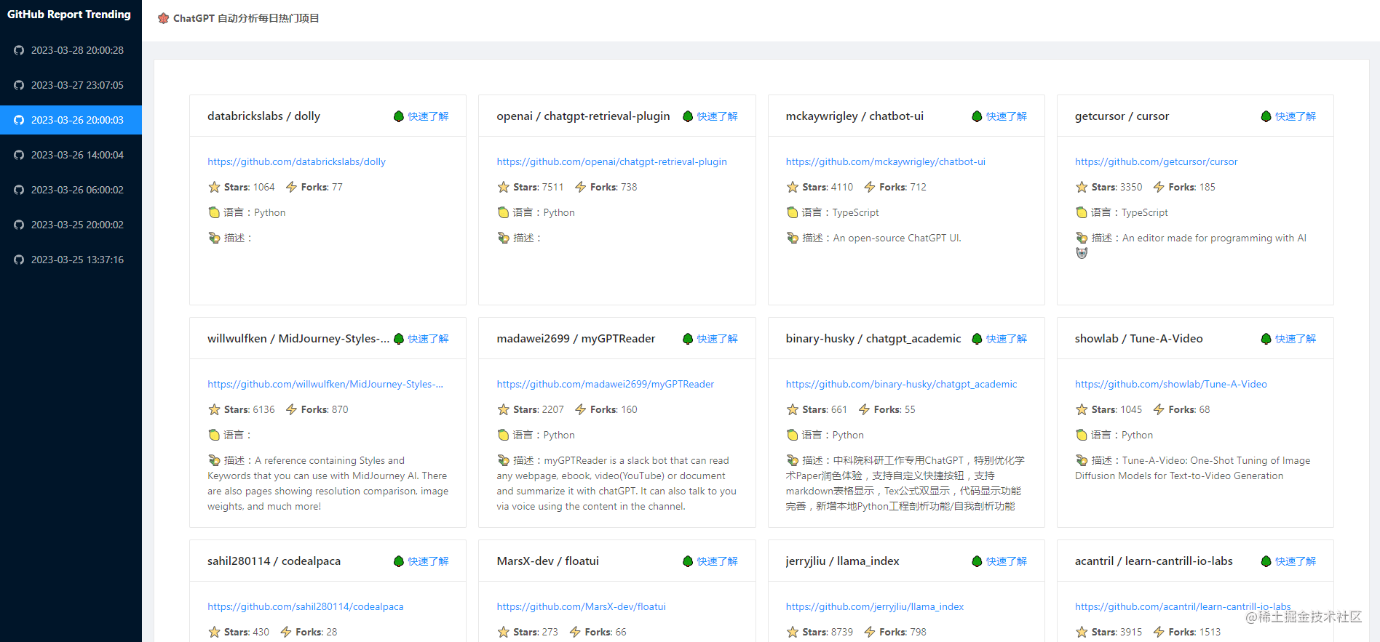Click 快速了解 on the MarsX-dev / floatui card
1380x642 pixels.
[x=717, y=561]
